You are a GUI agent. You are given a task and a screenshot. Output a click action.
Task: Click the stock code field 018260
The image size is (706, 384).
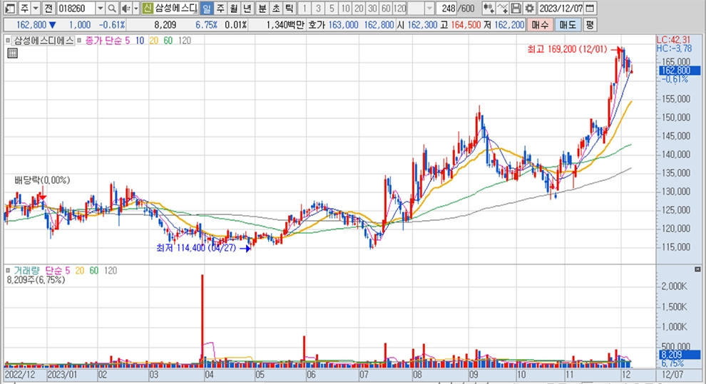click(76, 8)
